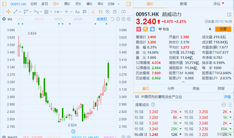Select the line segment drawing tool
234x138 pixels.
coord(15,12)
